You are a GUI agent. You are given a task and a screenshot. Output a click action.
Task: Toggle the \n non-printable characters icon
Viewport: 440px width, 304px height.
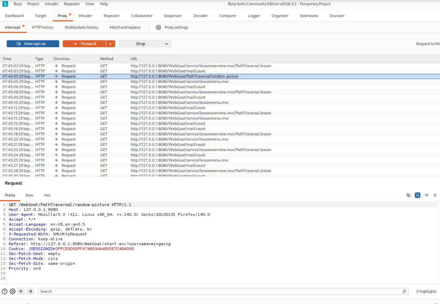click(427, 195)
